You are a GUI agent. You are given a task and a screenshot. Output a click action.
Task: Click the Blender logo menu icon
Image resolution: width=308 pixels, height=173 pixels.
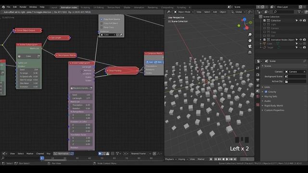(x=3, y=7)
